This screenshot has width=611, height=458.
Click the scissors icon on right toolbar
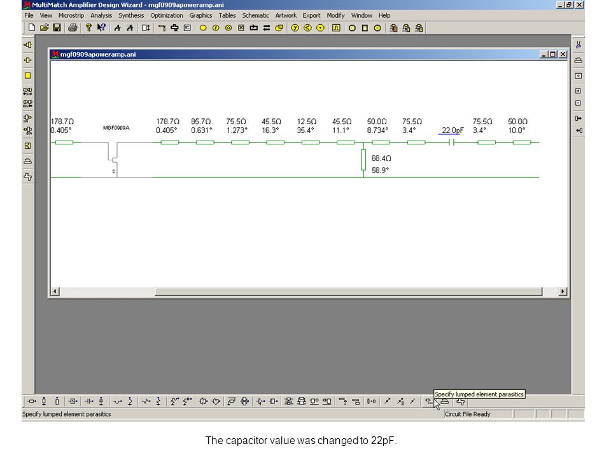(579, 45)
